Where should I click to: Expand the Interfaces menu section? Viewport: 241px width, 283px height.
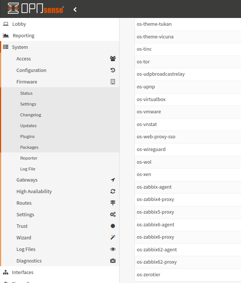(22, 272)
